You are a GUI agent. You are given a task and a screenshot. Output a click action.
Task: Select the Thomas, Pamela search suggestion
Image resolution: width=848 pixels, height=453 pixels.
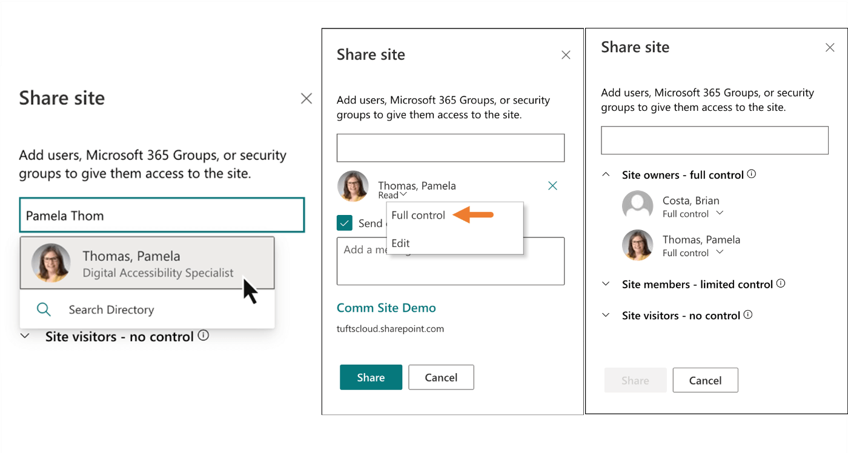[147, 263]
